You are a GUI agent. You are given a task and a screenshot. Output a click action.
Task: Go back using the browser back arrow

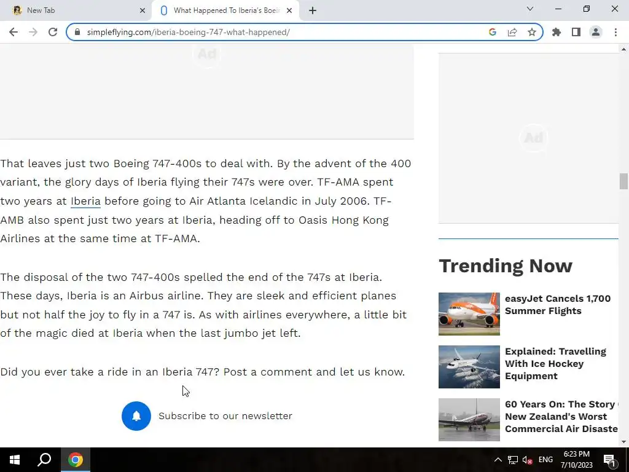pyautogui.click(x=14, y=32)
